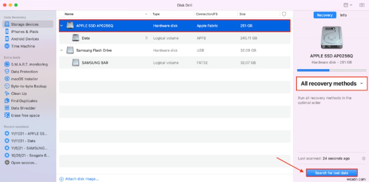
Task: Click the shield protection column header icon
Action: 284,14
